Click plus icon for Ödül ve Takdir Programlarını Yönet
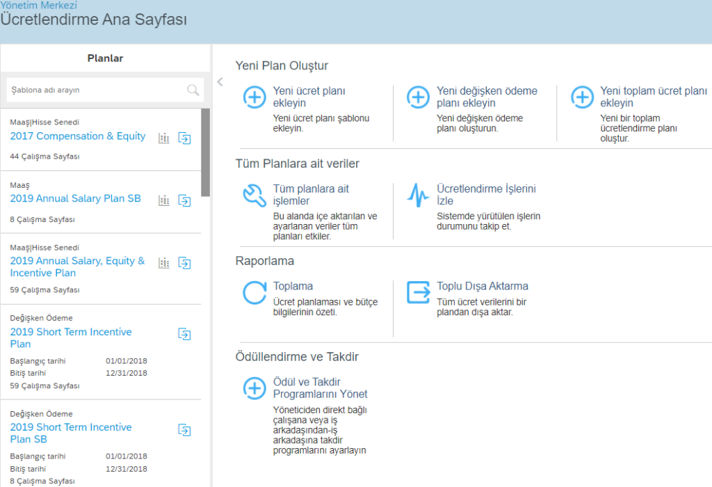This screenshot has height=487, width=712. (x=254, y=388)
